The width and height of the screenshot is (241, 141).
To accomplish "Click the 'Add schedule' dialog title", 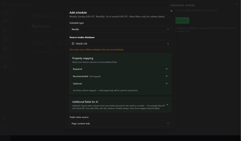I will 78,13.
